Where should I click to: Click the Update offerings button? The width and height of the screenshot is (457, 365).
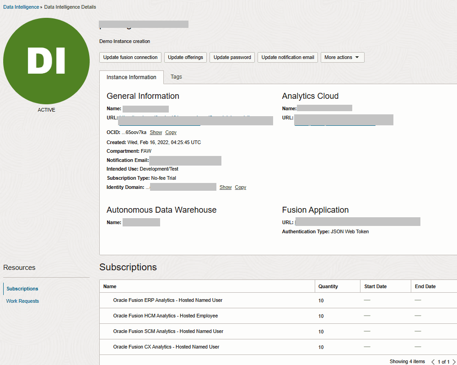point(185,57)
